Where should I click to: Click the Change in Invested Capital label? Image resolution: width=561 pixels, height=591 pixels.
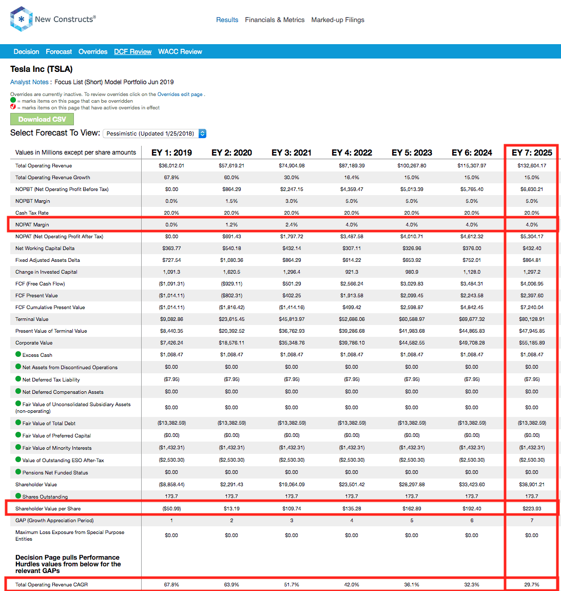click(46, 272)
